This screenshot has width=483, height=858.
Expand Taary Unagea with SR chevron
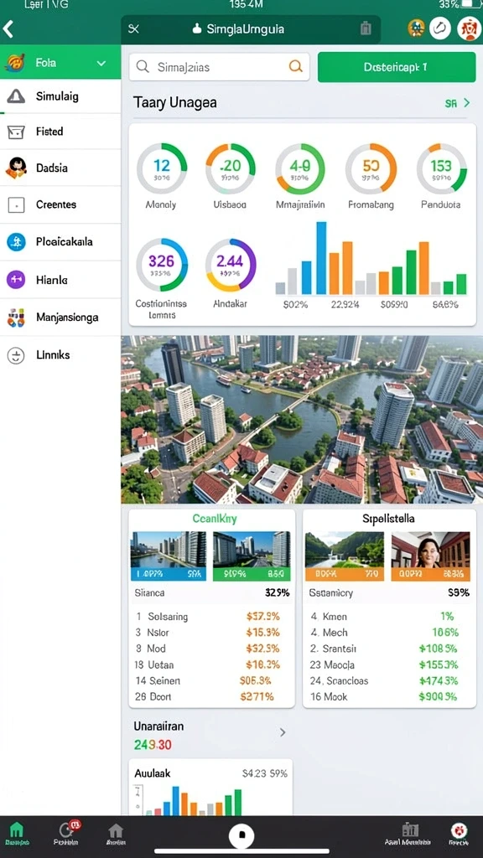(458, 103)
